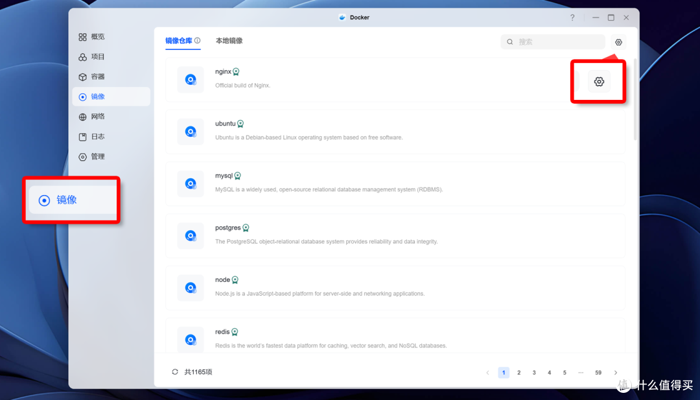Go to page 2
The height and width of the screenshot is (400, 700).
coord(519,373)
